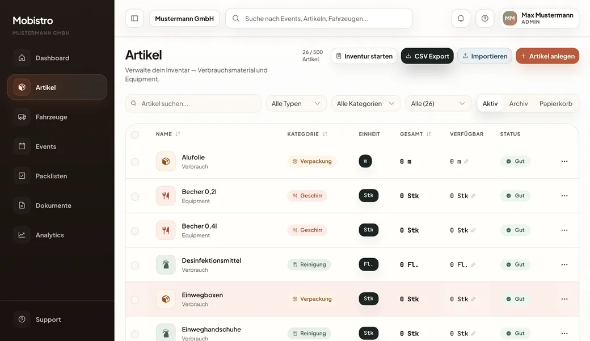Click the Einwegboxen package icon
Screen dimensions: 590x341
pos(166,299)
